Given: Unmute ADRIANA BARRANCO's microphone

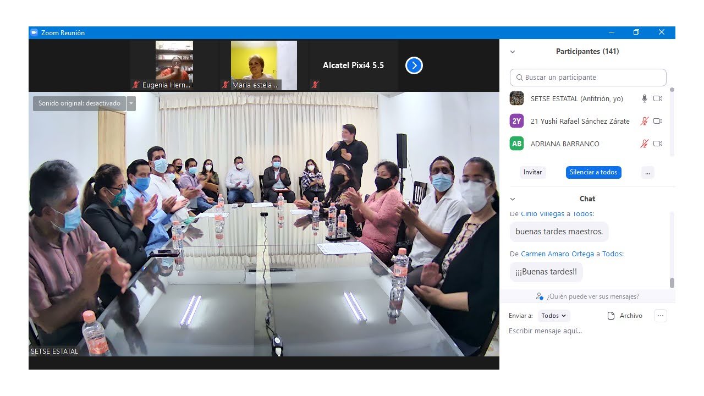Looking at the screenshot, I should click(645, 144).
